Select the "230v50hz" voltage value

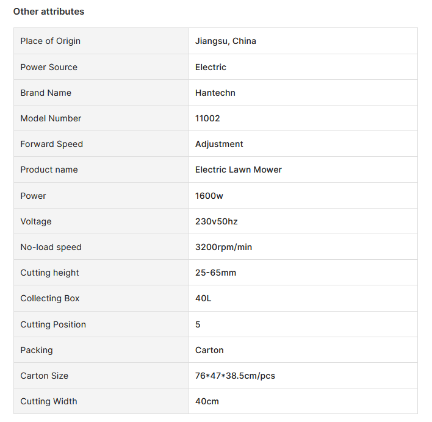(x=217, y=221)
